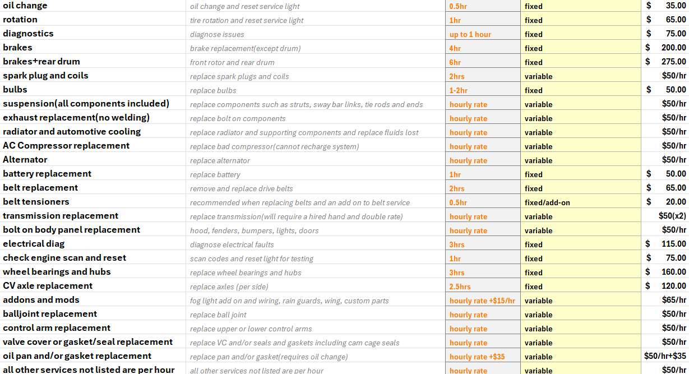
Task: Select the "up to 1 hour" duration cell
Action: pyautogui.click(x=483, y=34)
